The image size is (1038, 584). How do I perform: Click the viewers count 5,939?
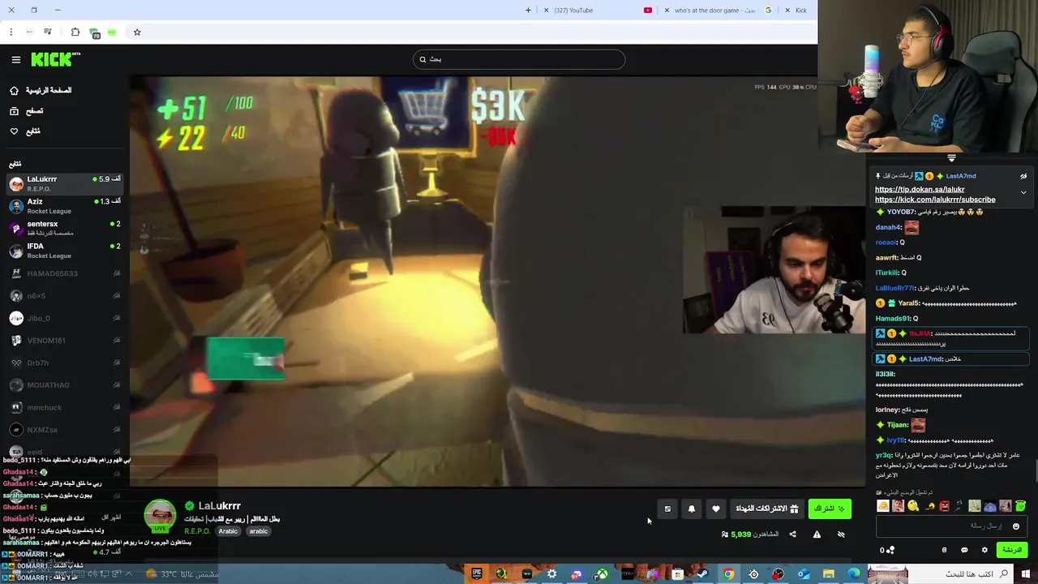pyautogui.click(x=750, y=535)
